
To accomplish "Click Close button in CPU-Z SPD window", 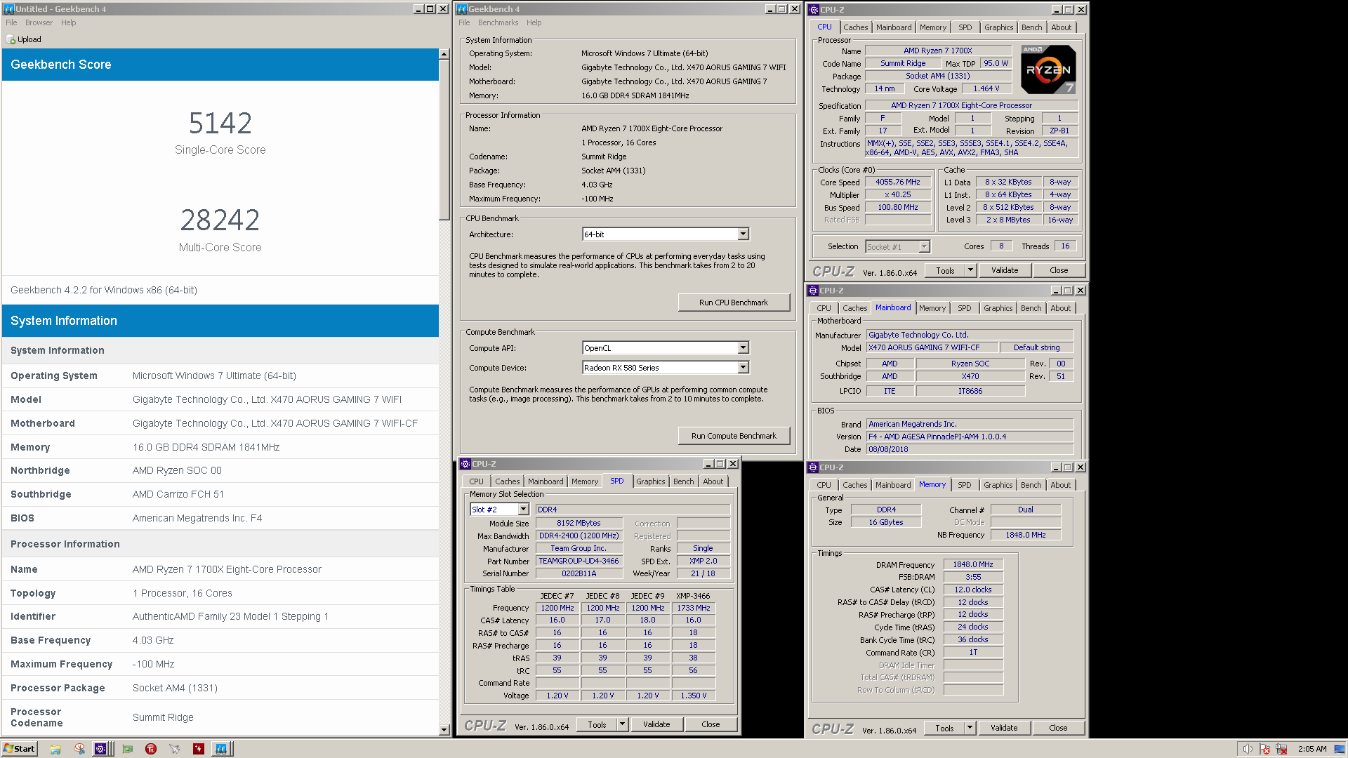I will (711, 724).
